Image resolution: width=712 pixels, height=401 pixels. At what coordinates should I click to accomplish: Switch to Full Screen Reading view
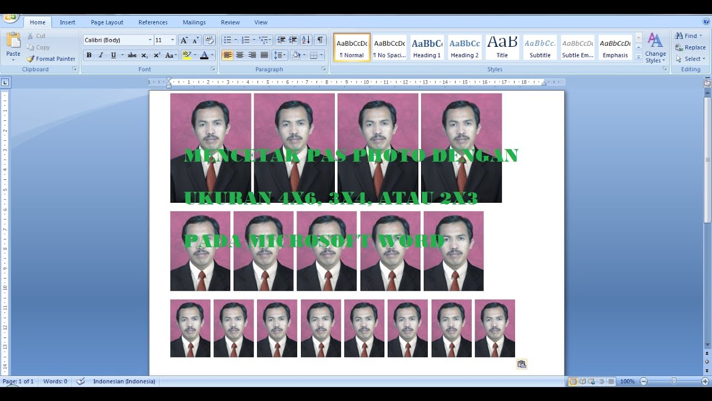pyautogui.click(x=582, y=382)
